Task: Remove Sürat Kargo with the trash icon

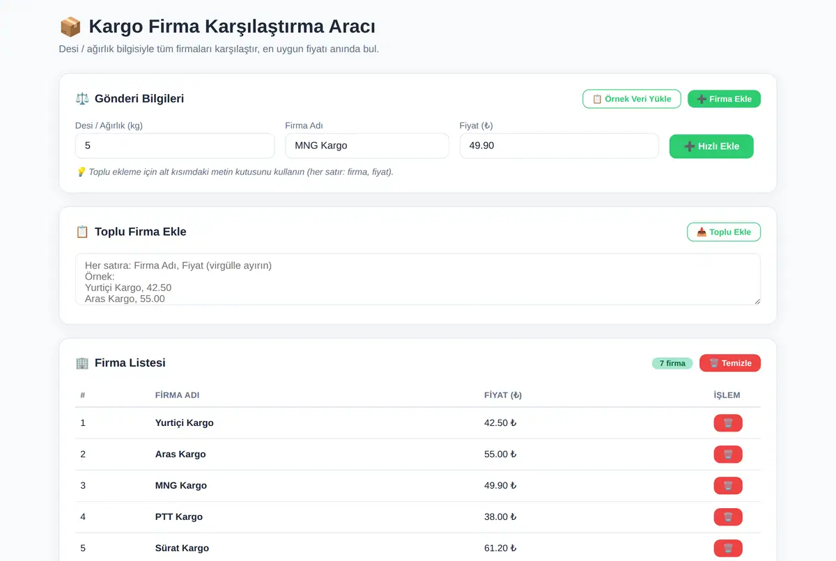Action: (x=728, y=548)
